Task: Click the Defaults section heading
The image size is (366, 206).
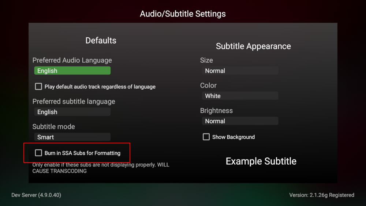Action: (x=101, y=40)
